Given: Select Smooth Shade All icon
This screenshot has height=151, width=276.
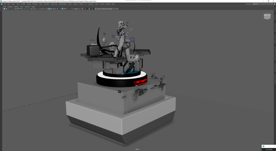Looking at the screenshot, I should [x=49, y=9].
